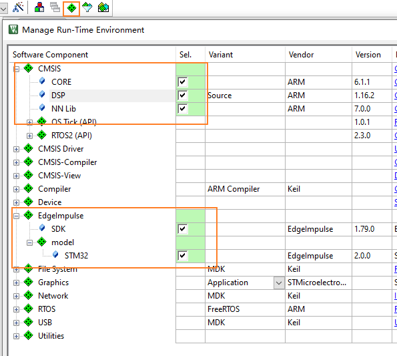
Task: Open the Select Software Packs icon
Action: pos(87,7)
